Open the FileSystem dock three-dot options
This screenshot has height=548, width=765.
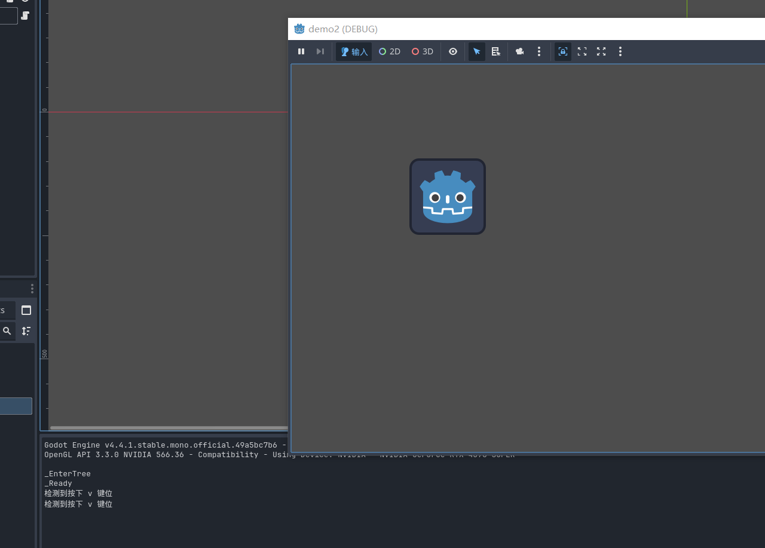(32, 289)
